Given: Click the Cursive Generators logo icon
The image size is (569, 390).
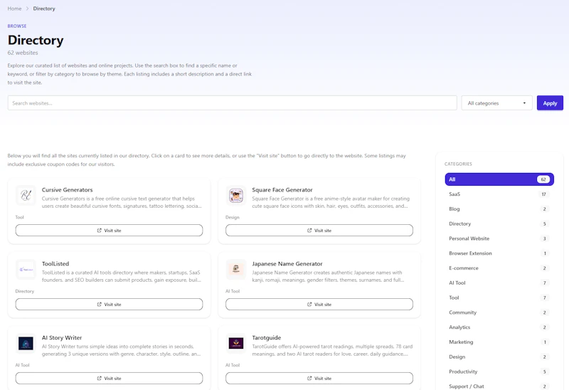Looking at the screenshot, I should click(26, 196).
